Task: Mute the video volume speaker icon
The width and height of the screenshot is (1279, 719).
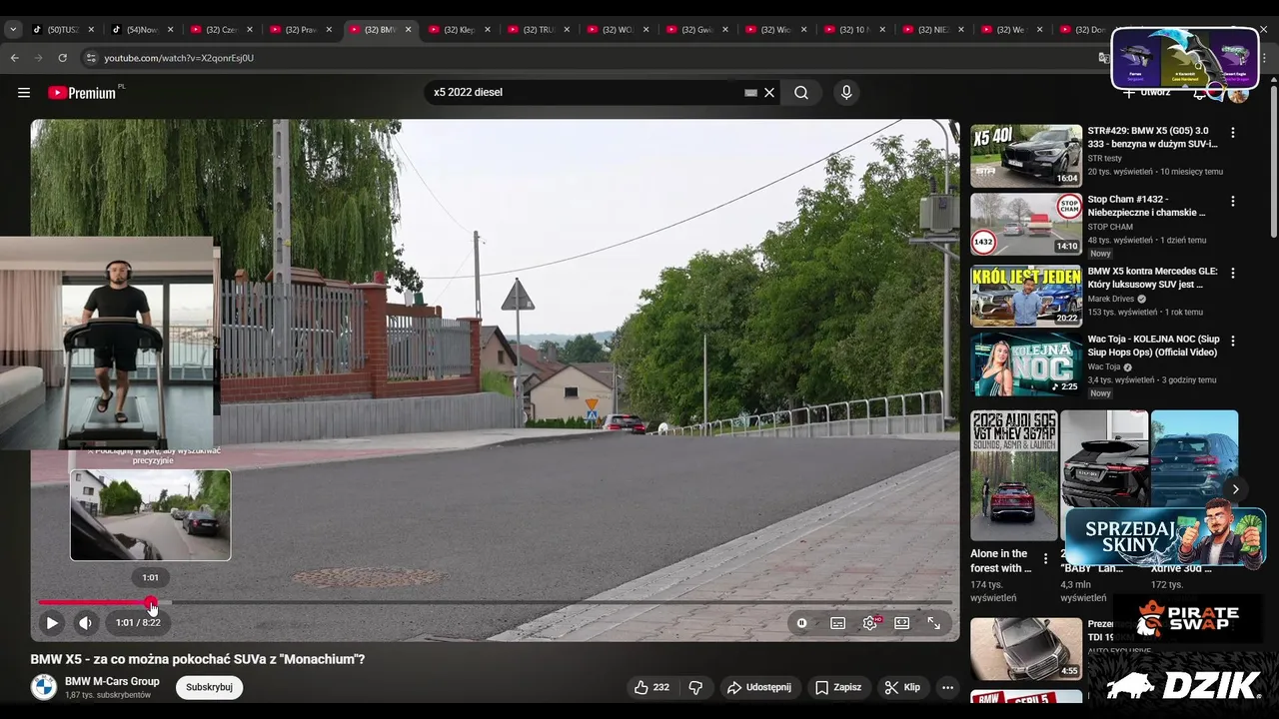Action: (x=86, y=623)
